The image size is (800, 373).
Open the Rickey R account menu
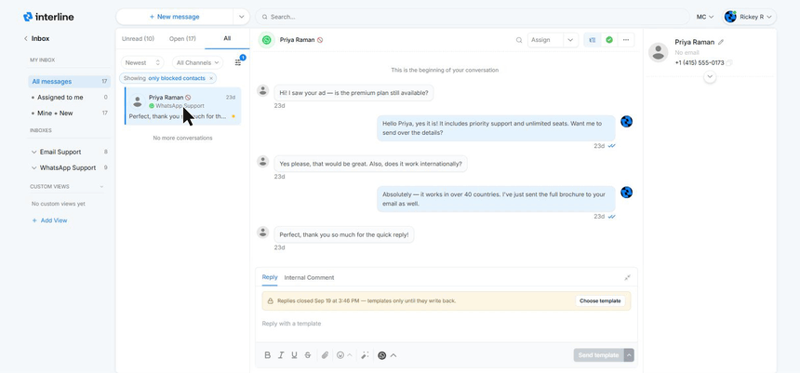pyautogui.click(x=749, y=17)
